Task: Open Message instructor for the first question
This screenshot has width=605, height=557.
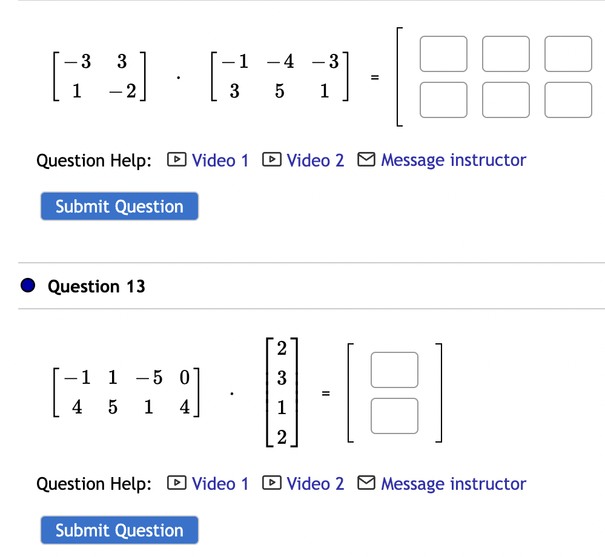Action: point(453,160)
